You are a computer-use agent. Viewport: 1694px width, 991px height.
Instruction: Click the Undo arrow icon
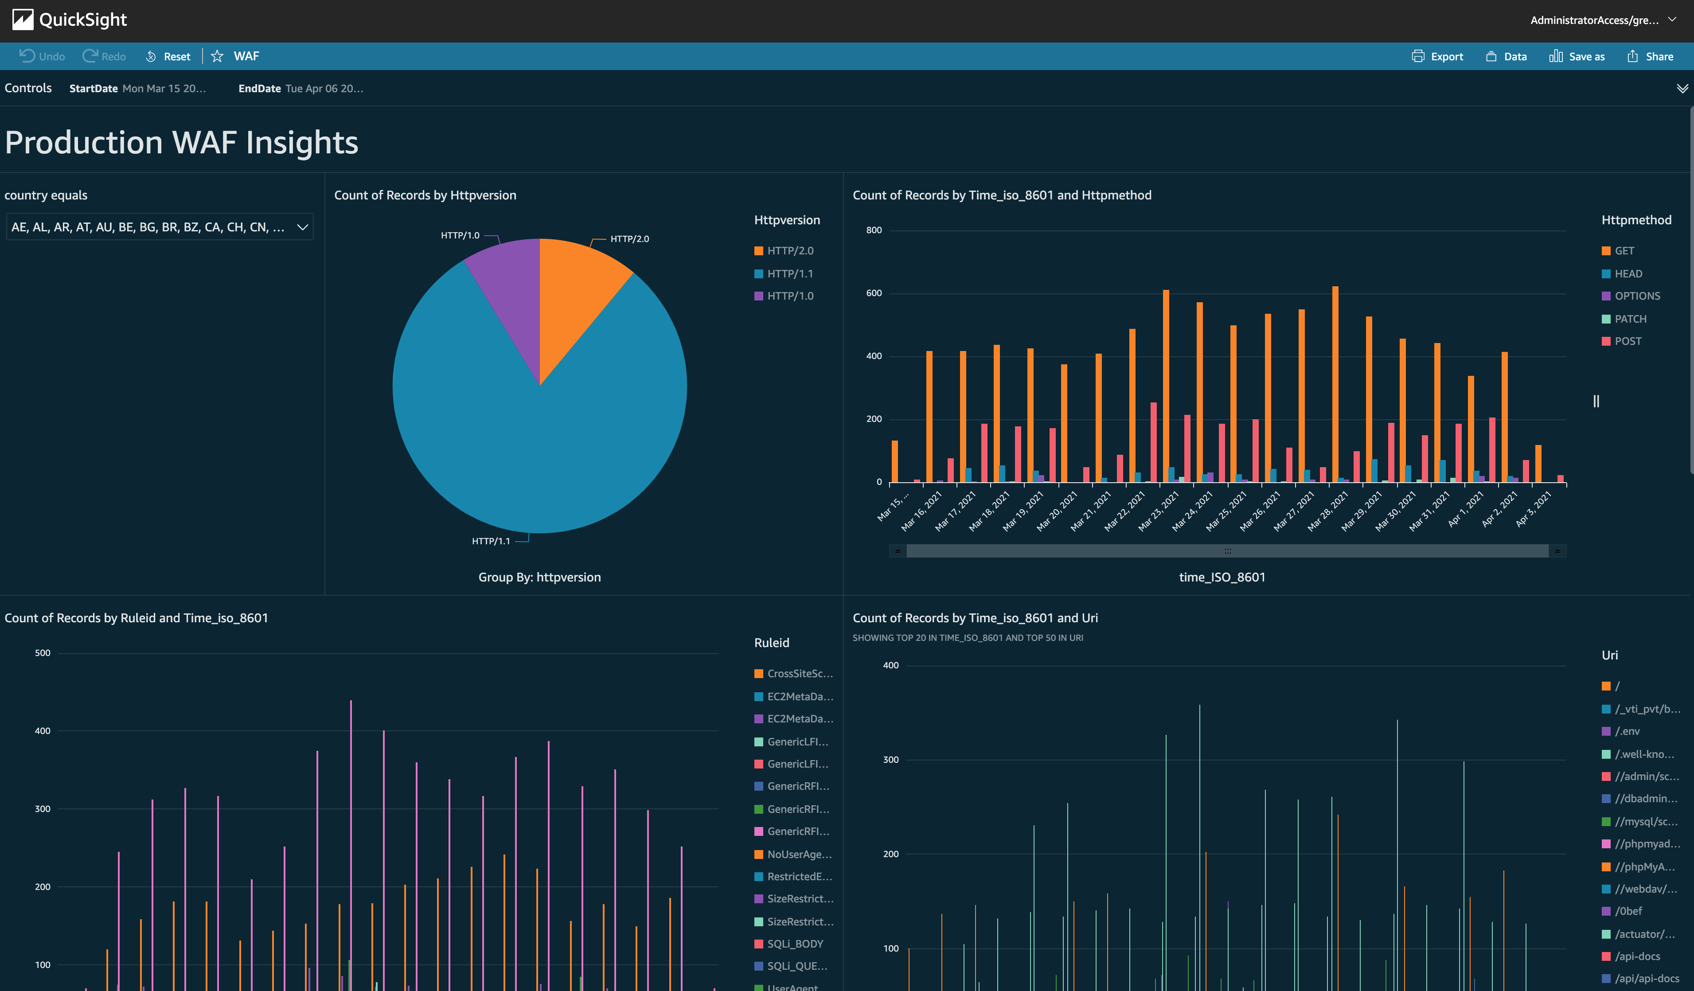[27, 56]
